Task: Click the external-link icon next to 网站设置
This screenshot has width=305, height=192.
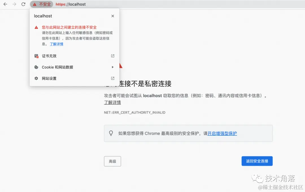Action: tap(112, 78)
